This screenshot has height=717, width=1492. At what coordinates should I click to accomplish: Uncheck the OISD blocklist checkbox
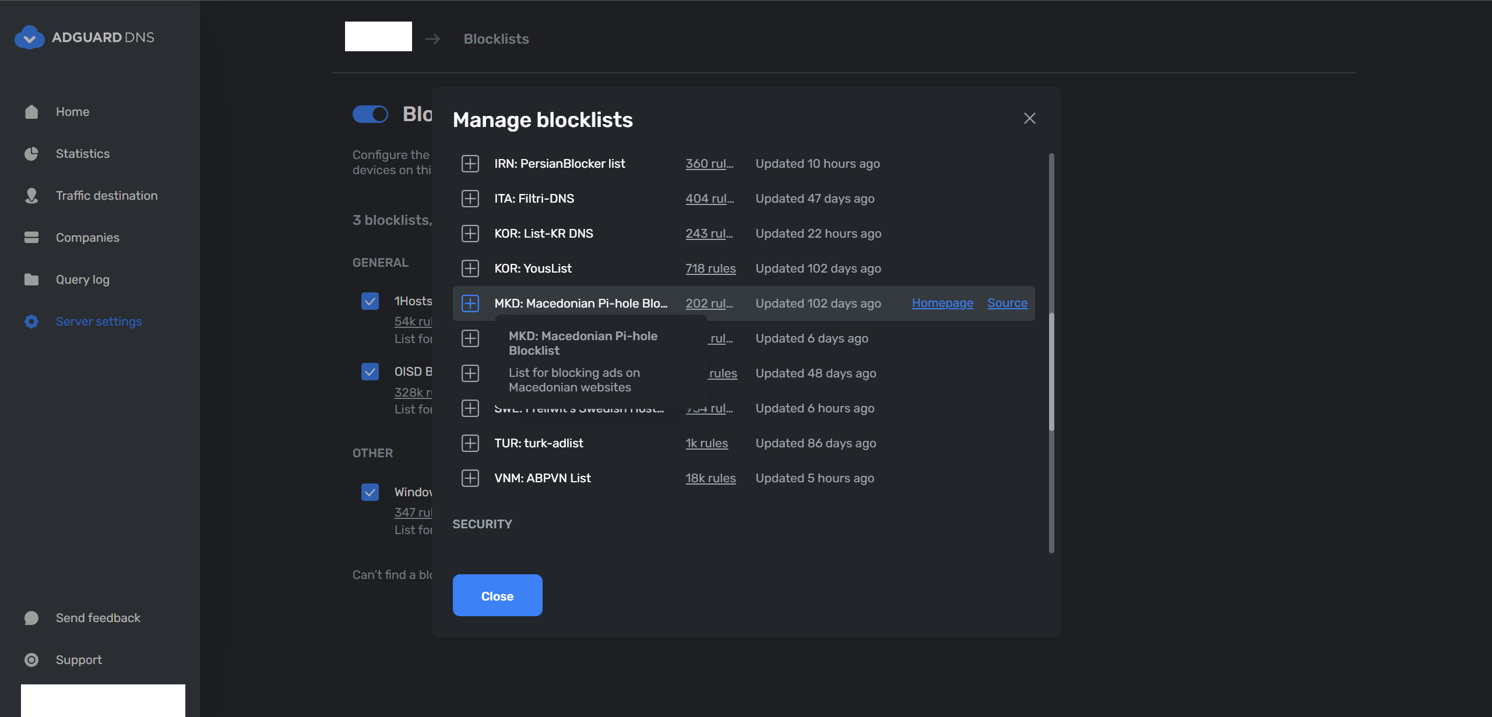pos(370,371)
